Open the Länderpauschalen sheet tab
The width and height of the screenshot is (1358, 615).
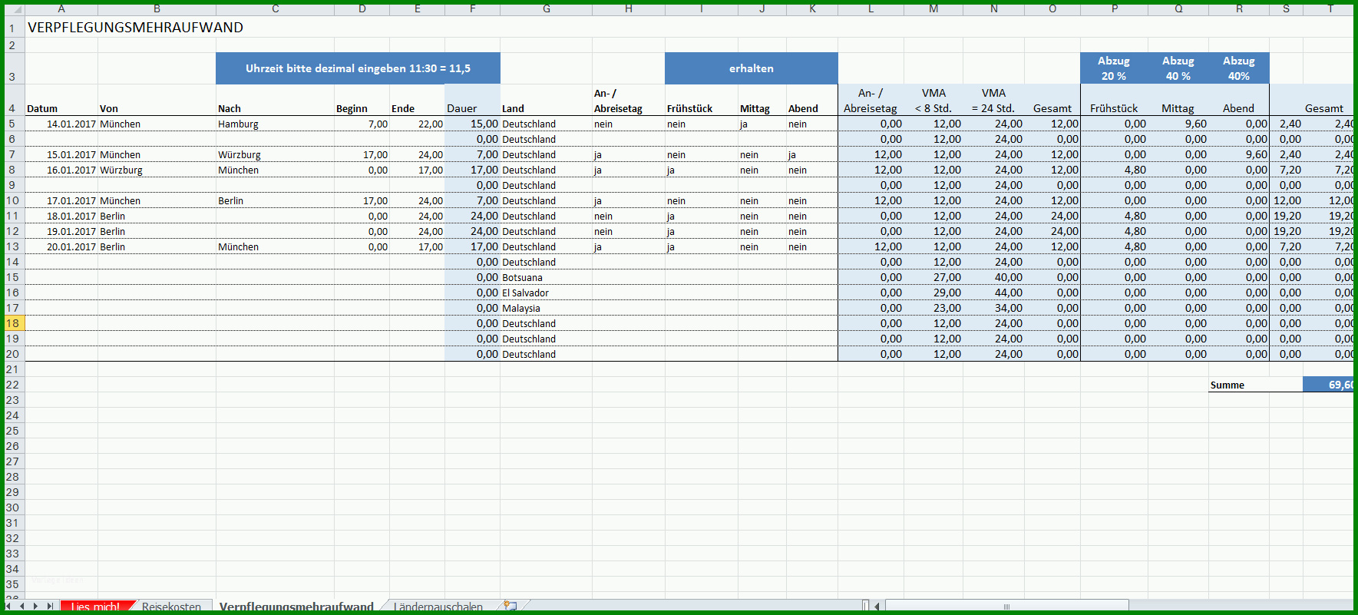[x=438, y=606]
